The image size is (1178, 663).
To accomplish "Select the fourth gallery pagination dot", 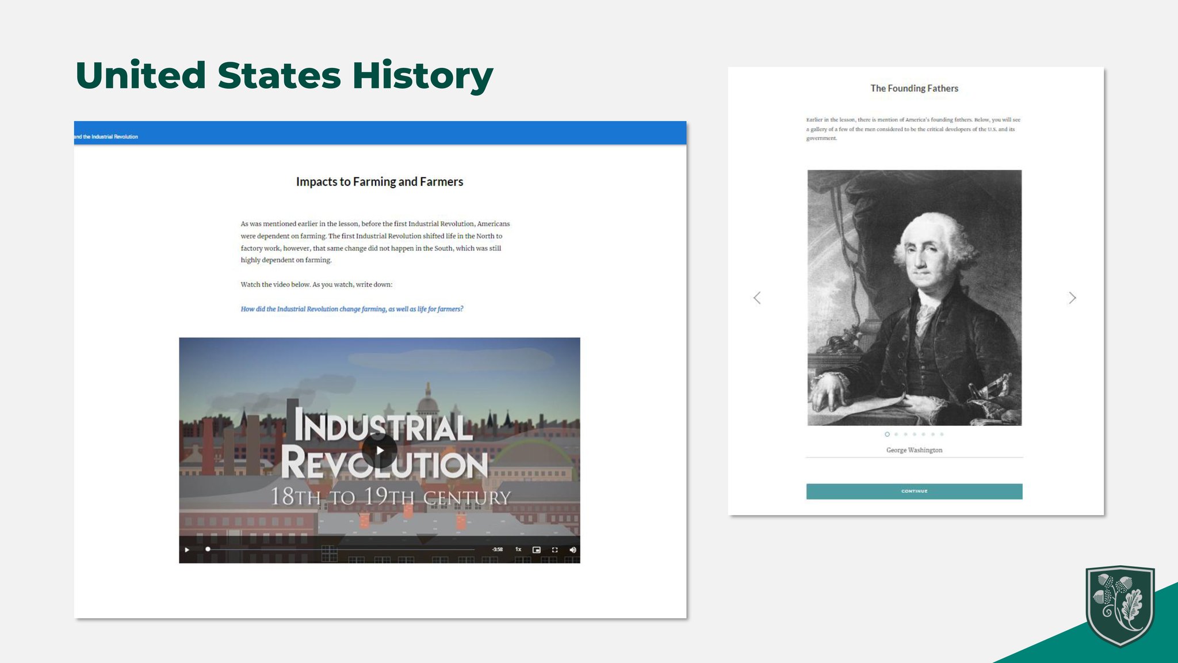I will (915, 434).
